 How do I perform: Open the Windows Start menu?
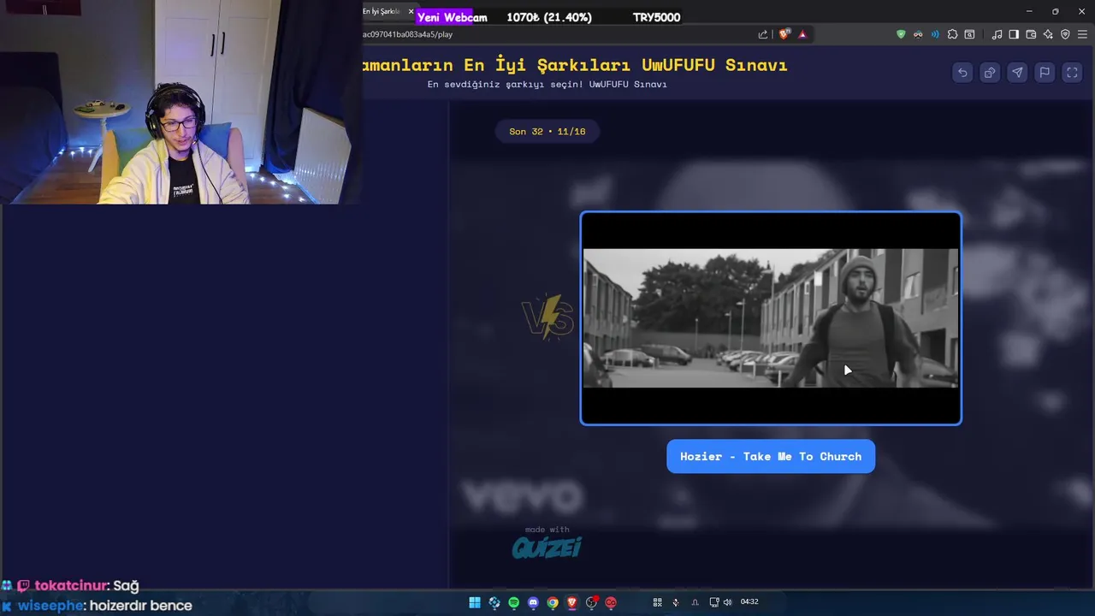pos(475,602)
